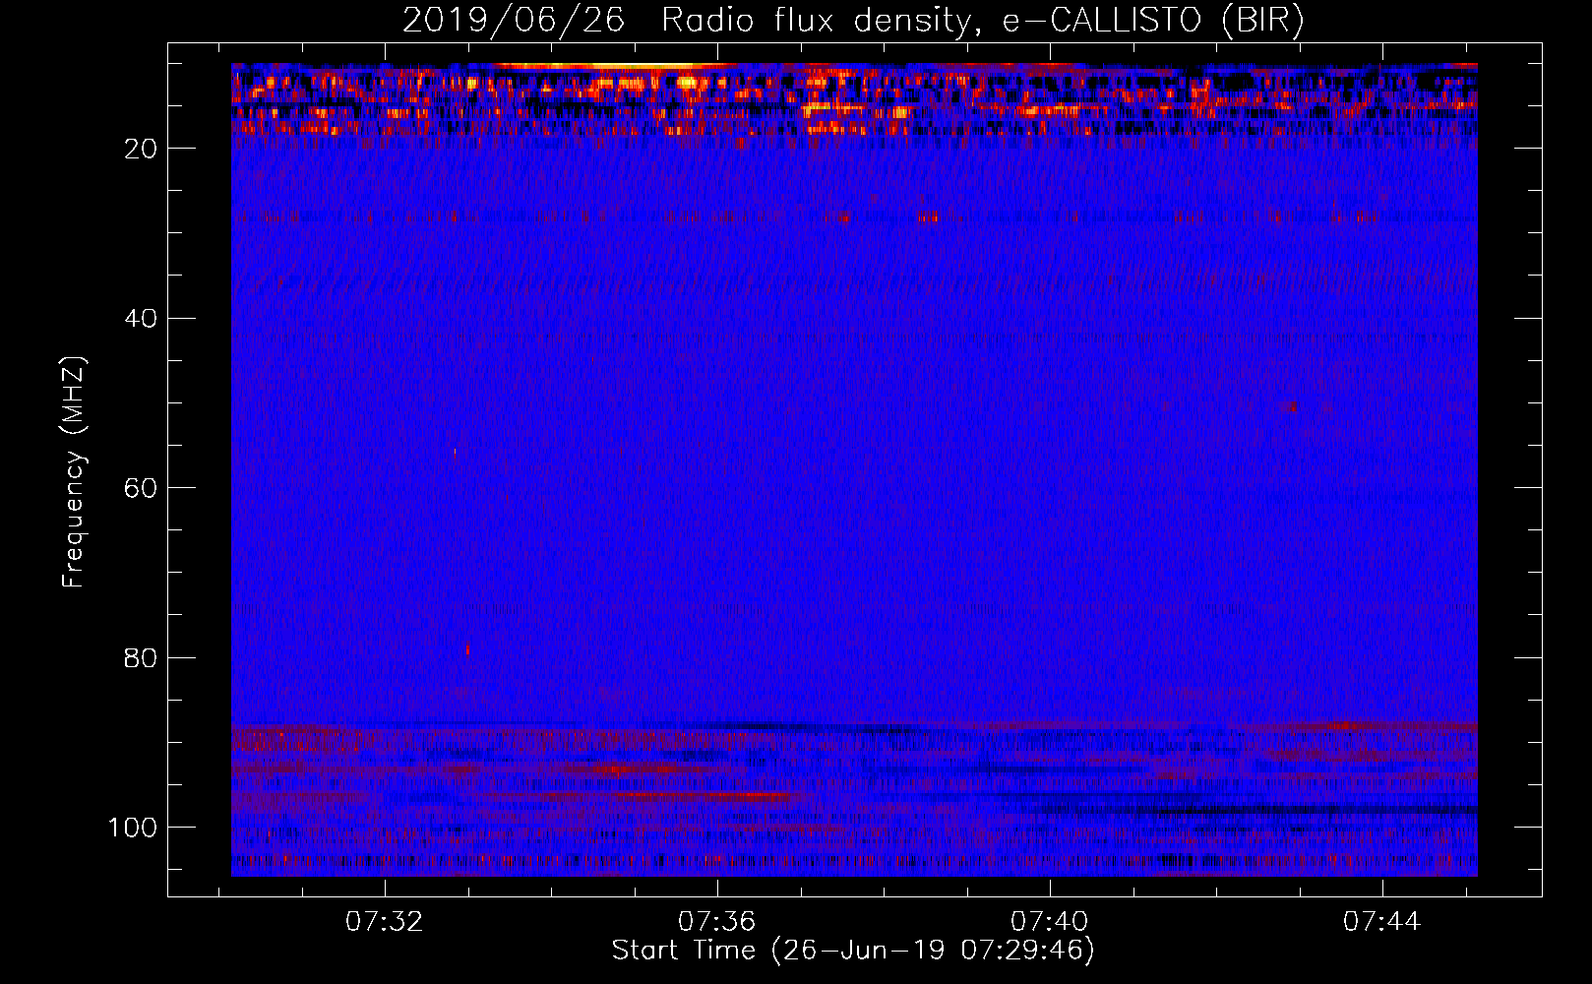This screenshot has height=984, width=1592.
Task: Click the small red spot near 80 MHz
Action: tap(467, 650)
